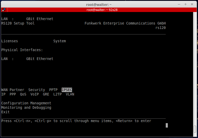Choose the Security menu entry
Viewport: 198px width, 138px height.
click(x=37, y=90)
